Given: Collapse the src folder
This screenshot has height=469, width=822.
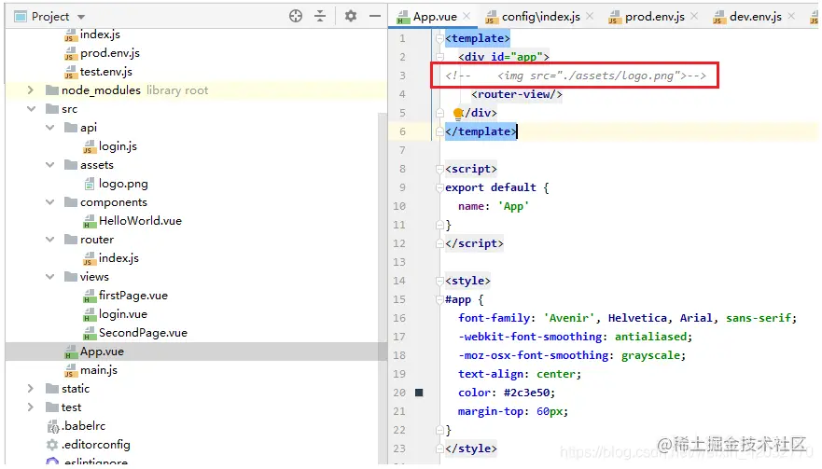Looking at the screenshot, I should [31, 109].
